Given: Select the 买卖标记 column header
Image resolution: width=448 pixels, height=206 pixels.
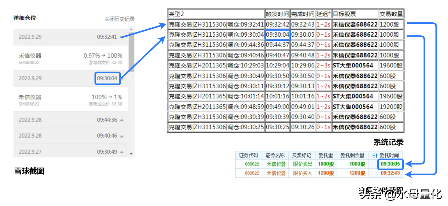Looking at the screenshot, I should tap(301, 155).
